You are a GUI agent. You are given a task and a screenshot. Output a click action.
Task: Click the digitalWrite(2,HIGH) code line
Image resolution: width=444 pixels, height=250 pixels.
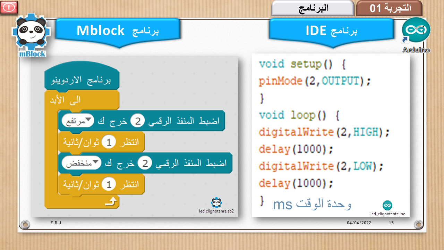point(324,132)
